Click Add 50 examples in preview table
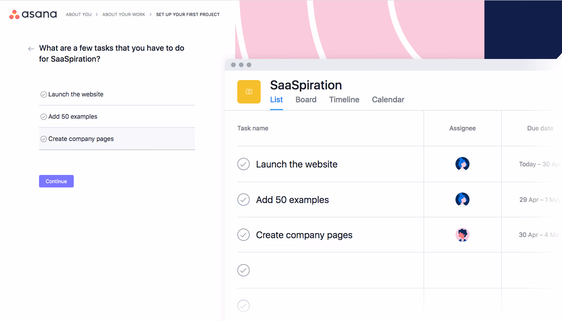The height and width of the screenshot is (321, 562). pos(292,200)
